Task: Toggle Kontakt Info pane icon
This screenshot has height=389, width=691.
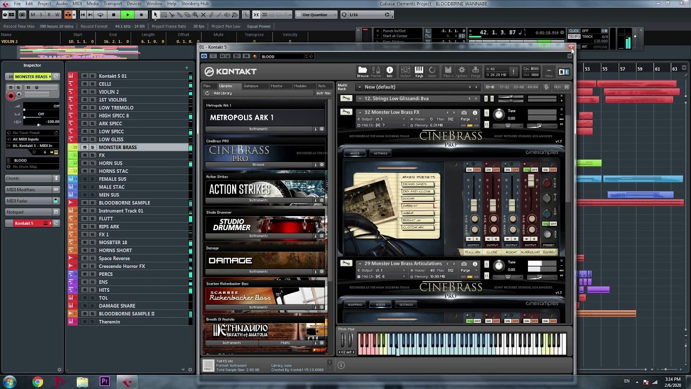Action: (389, 71)
